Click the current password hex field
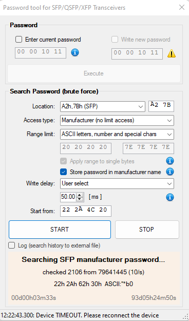This screenshot has width=189, height=321. (41, 52)
